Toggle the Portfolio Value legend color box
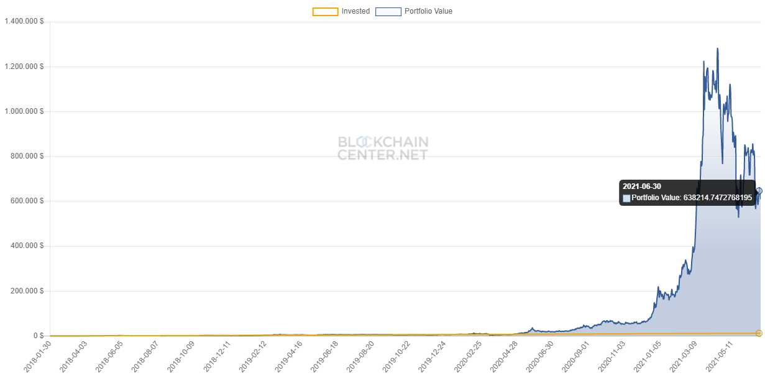Image resolution: width=765 pixels, height=378 pixels. coord(388,11)
